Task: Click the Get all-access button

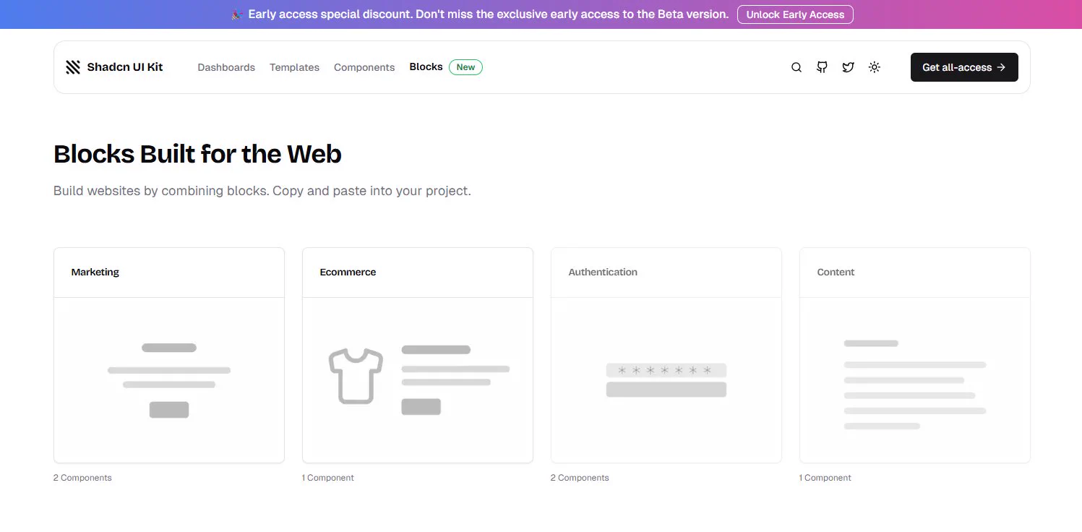Action: coord(964,67)
